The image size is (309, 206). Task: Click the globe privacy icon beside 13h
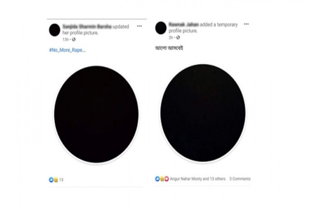coord(74,39)
